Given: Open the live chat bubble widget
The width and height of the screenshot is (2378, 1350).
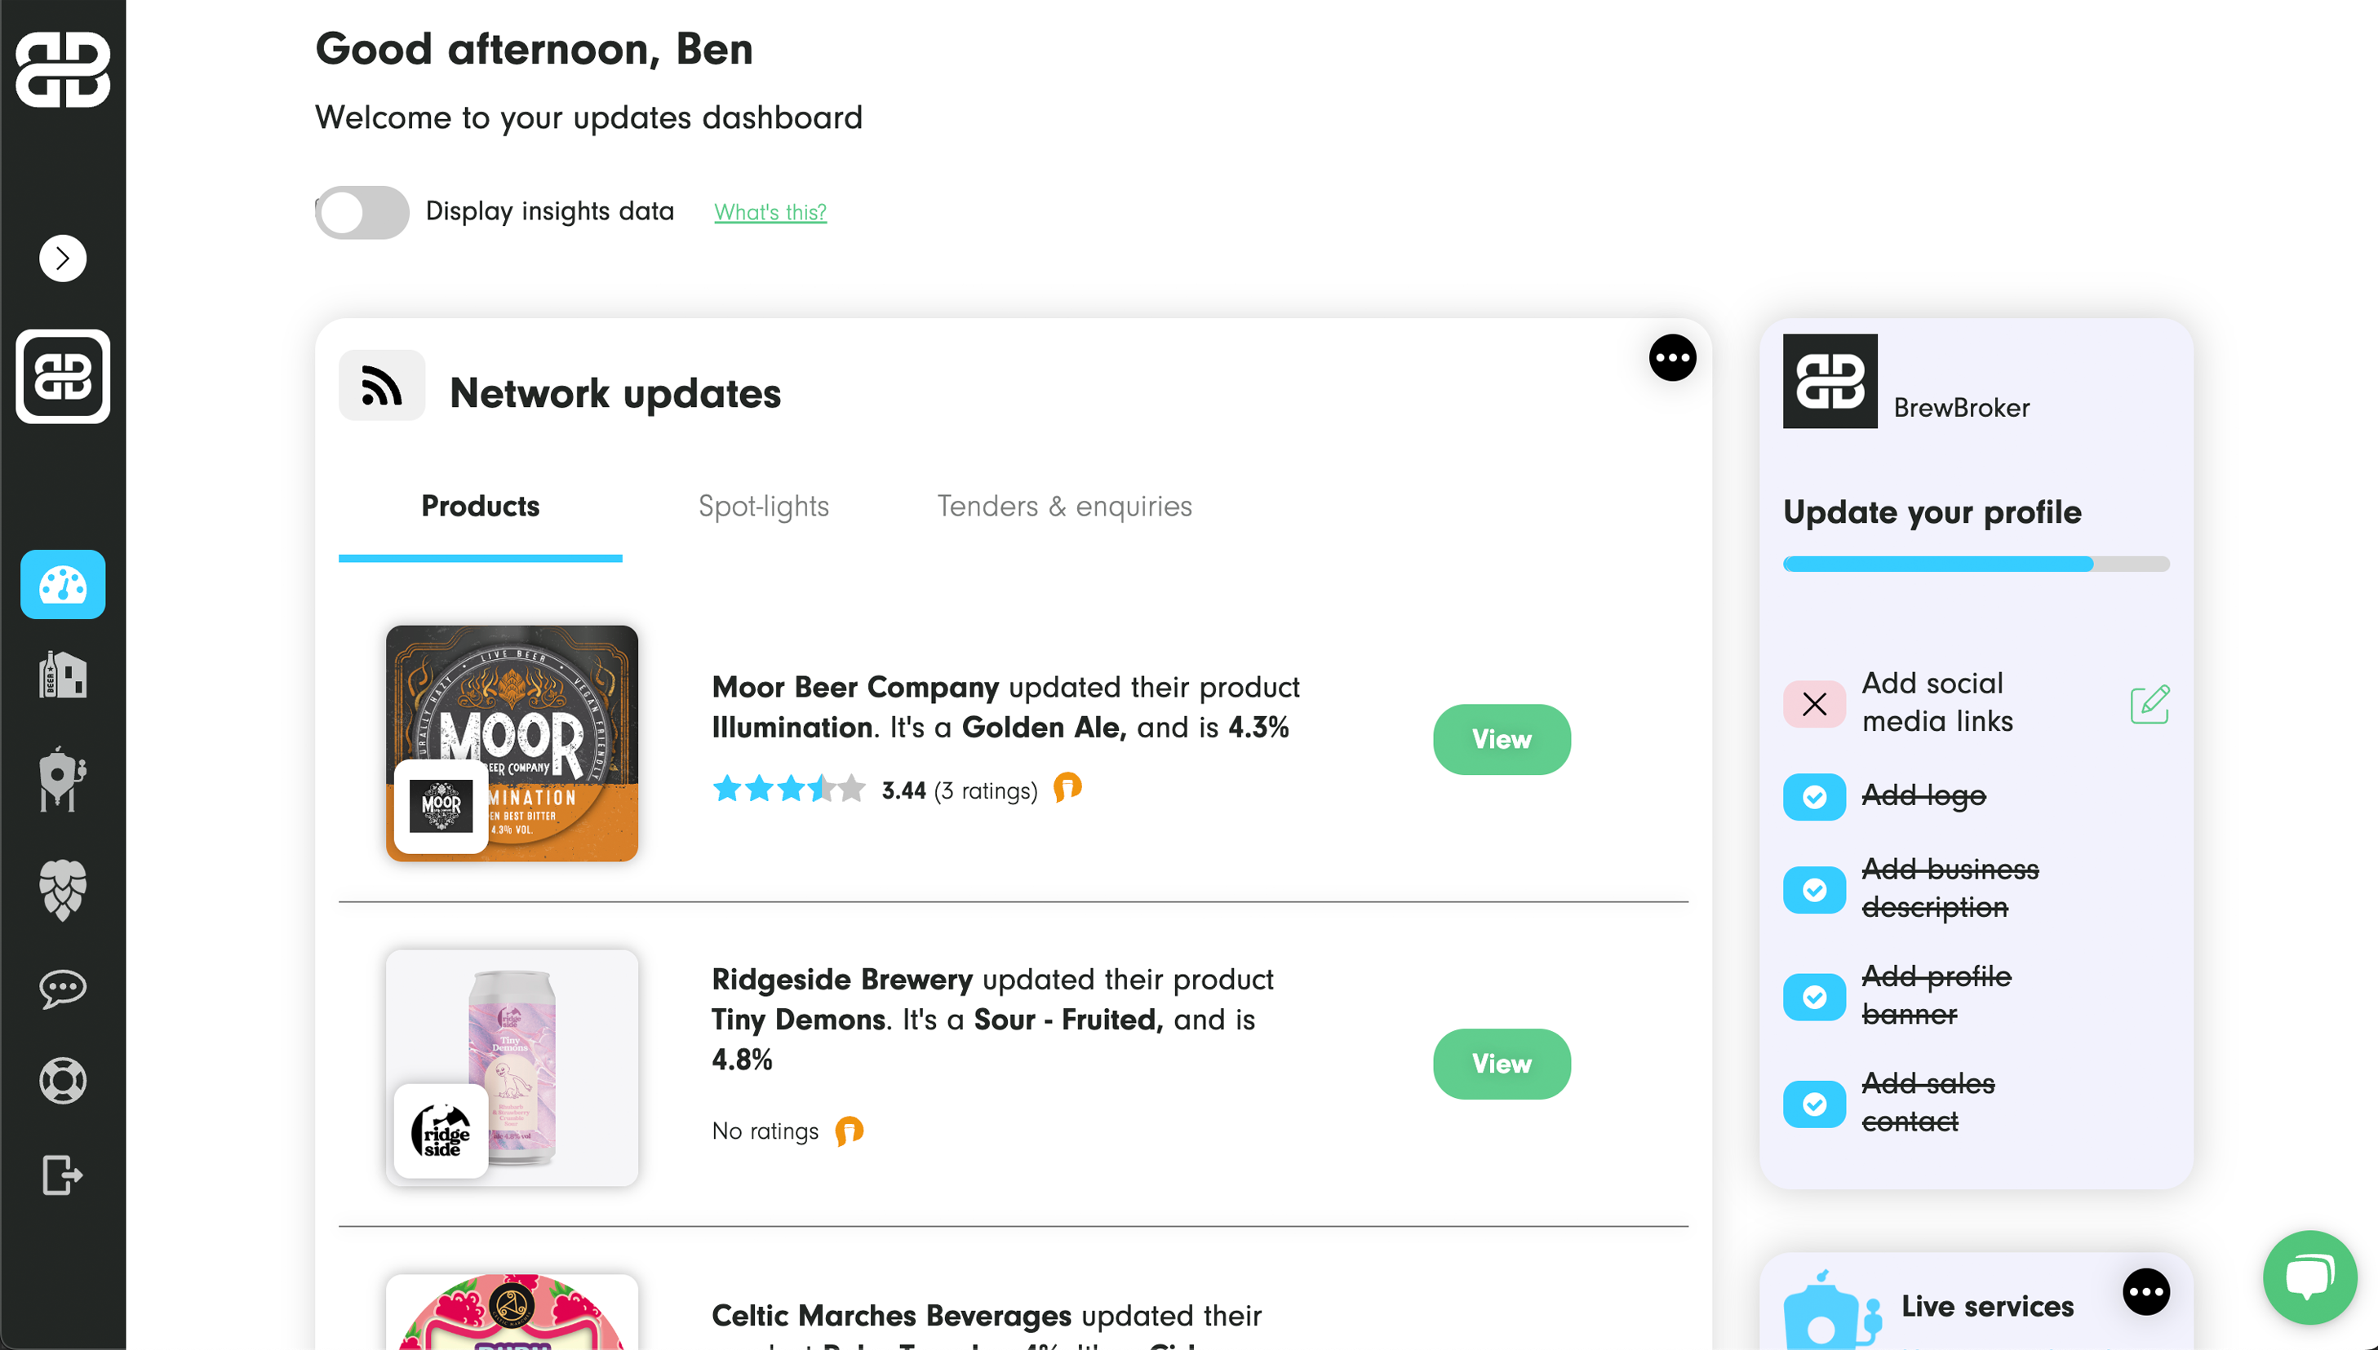Looking at the screenshot, I should (x=2309, y=1277).
